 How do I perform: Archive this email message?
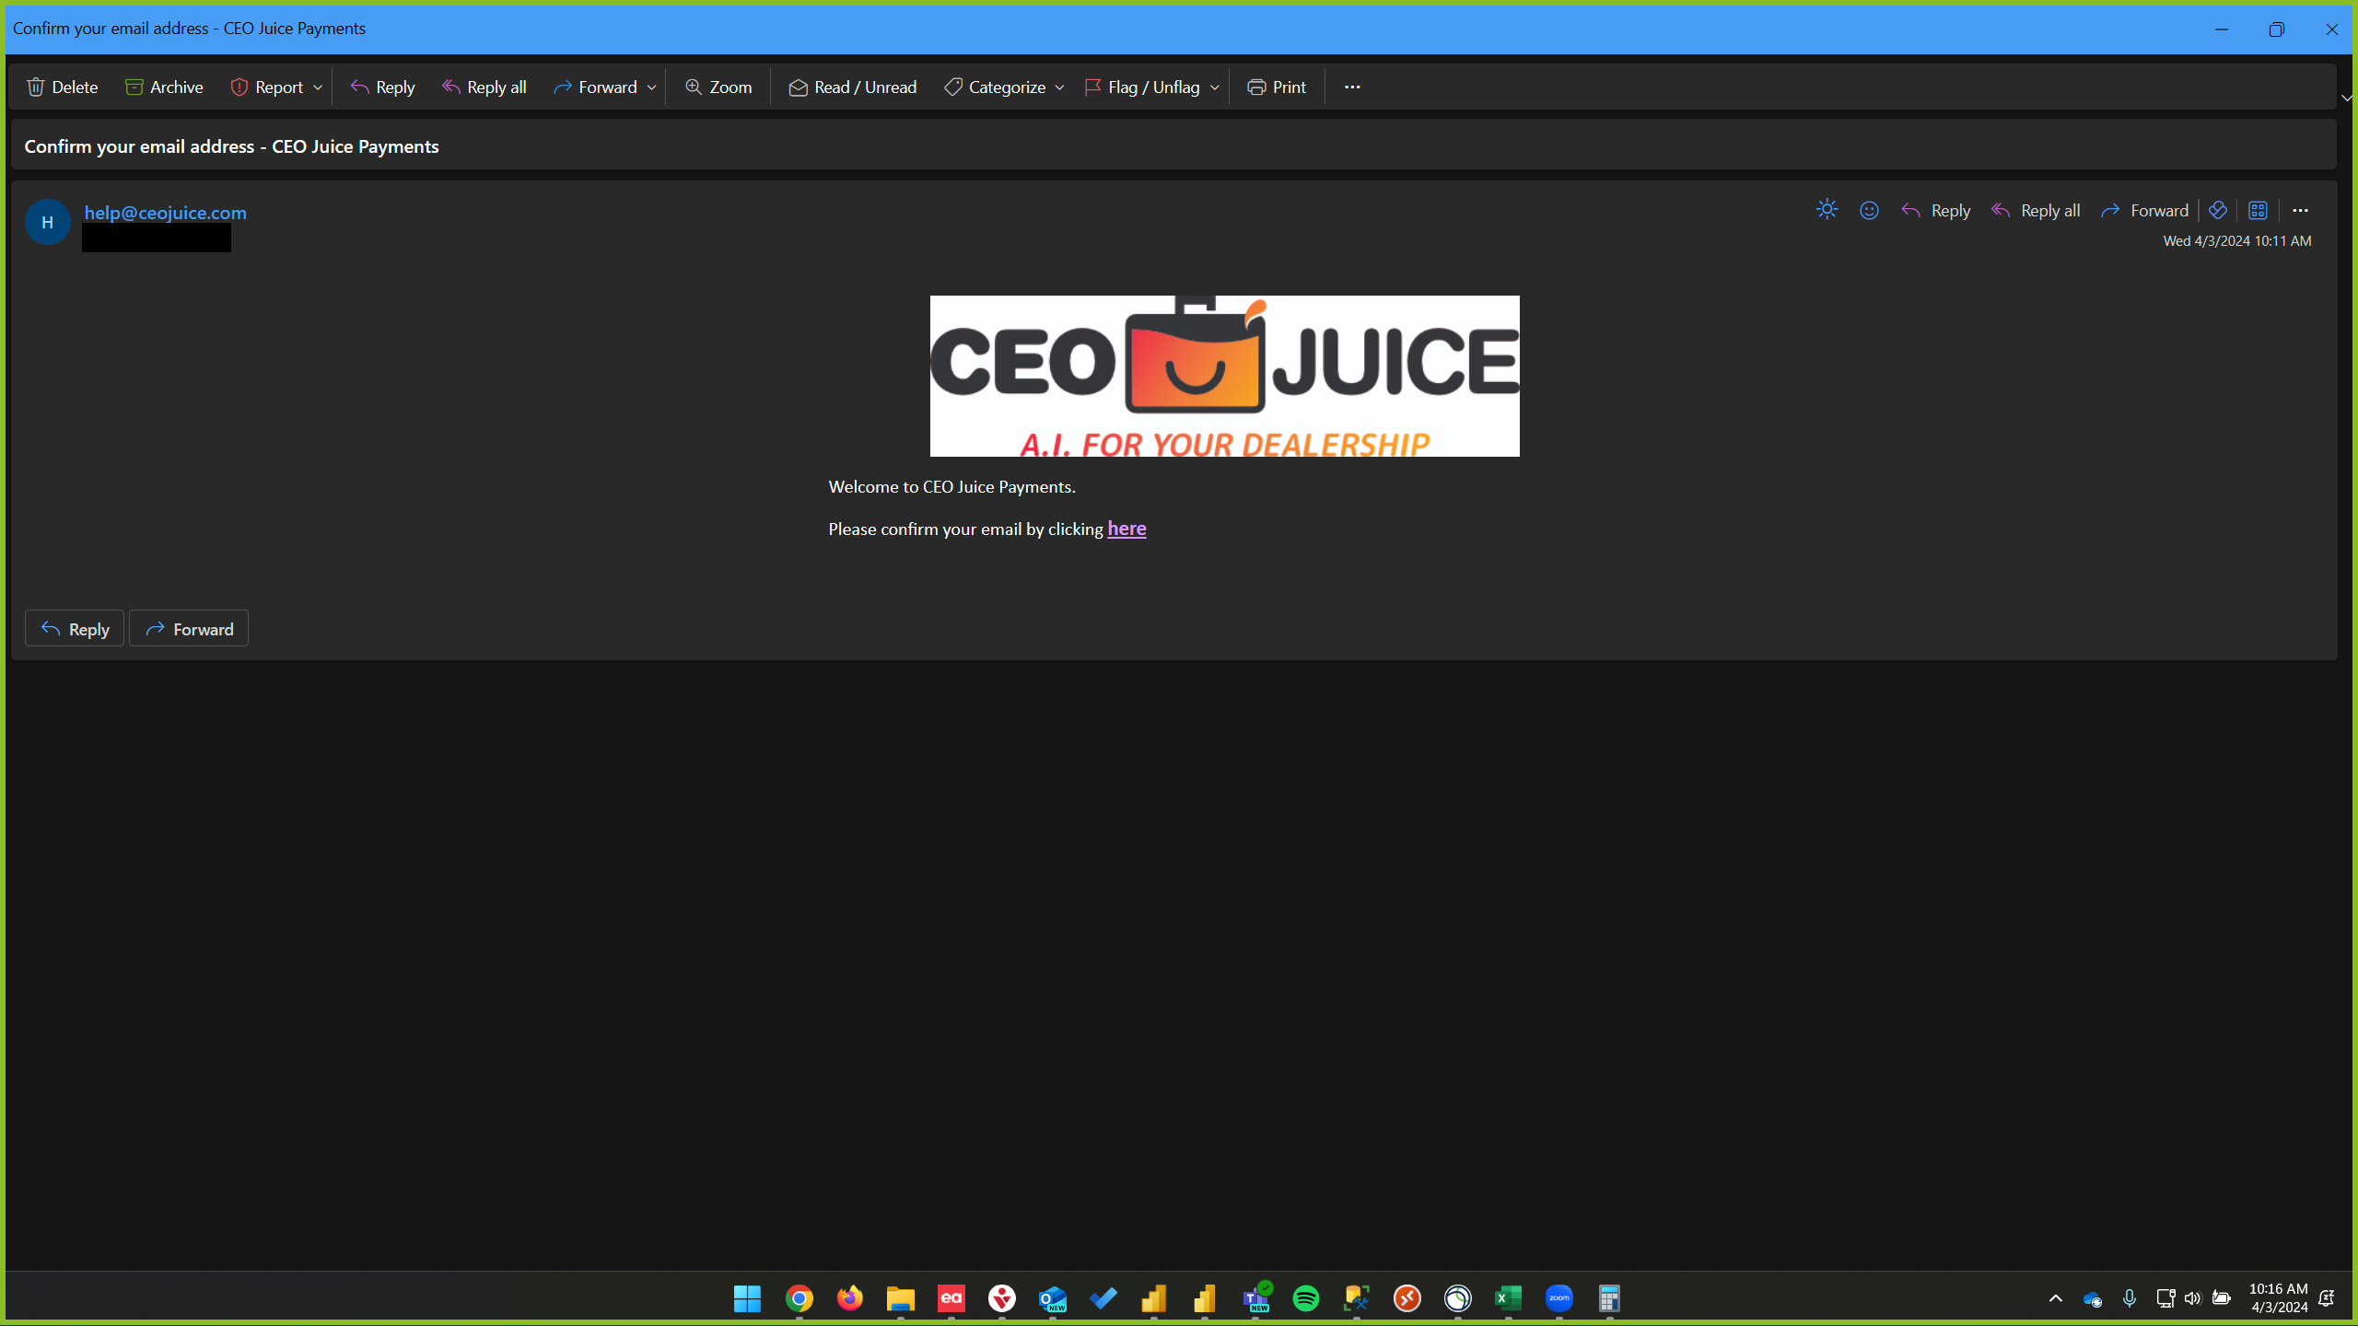click(x=164, y=87)
